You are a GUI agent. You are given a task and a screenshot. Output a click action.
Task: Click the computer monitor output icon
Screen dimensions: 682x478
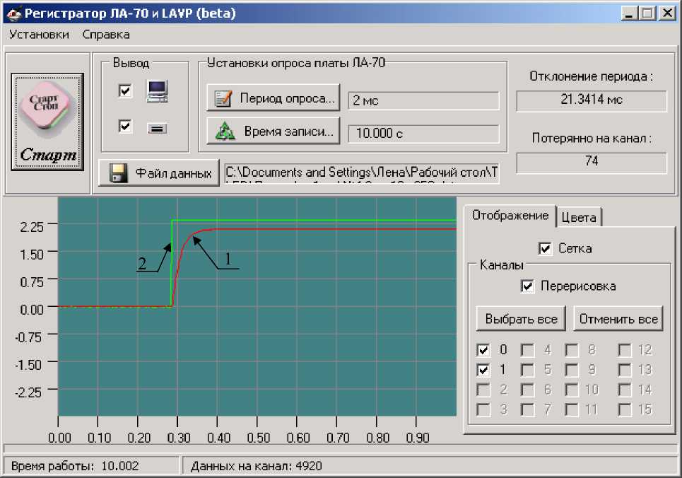pyautogui.click(x=158, y=91)
